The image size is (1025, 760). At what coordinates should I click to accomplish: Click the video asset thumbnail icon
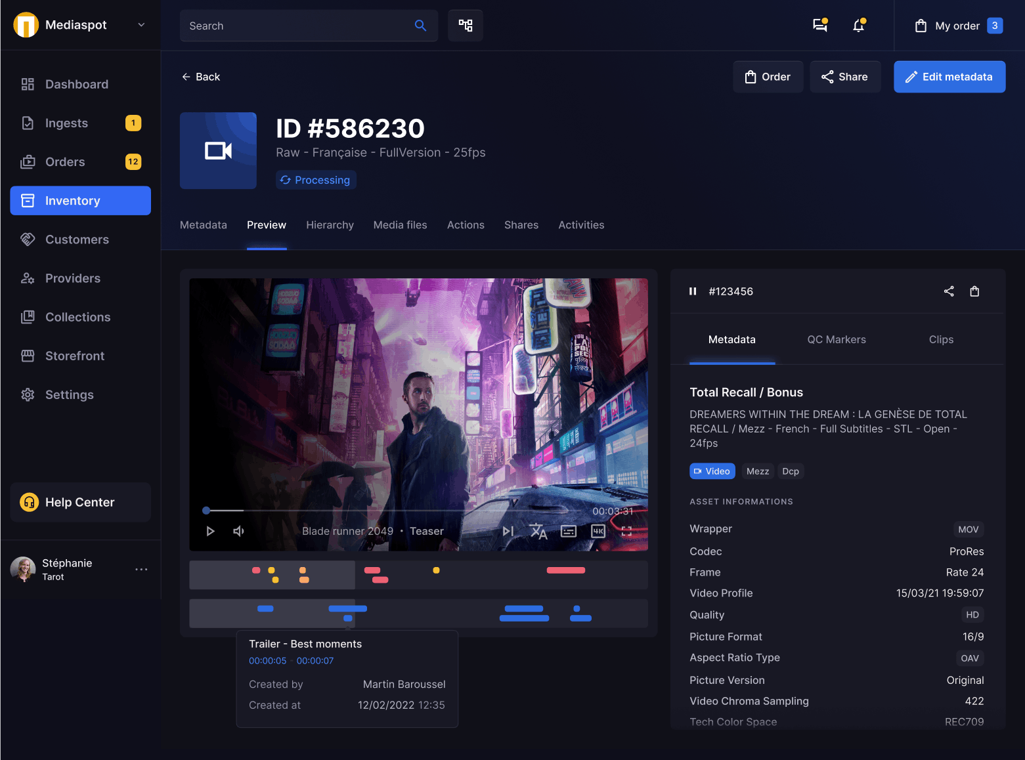(219, 151)
